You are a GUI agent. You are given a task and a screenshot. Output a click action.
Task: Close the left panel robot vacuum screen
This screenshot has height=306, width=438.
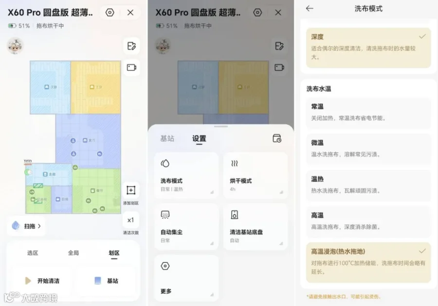point(130,13)
